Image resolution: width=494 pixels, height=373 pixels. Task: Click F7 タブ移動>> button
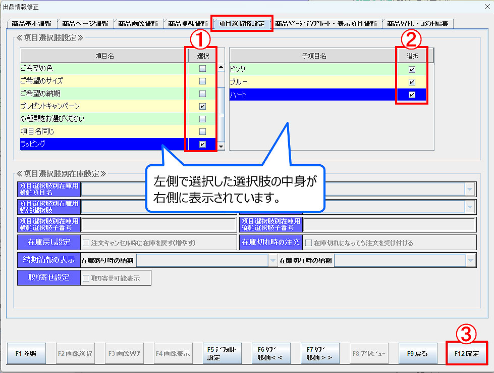pyautogui.click(x=319, y=353)
